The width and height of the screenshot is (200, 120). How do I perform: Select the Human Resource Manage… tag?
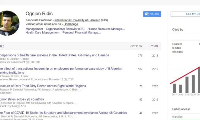pos(106,29)
